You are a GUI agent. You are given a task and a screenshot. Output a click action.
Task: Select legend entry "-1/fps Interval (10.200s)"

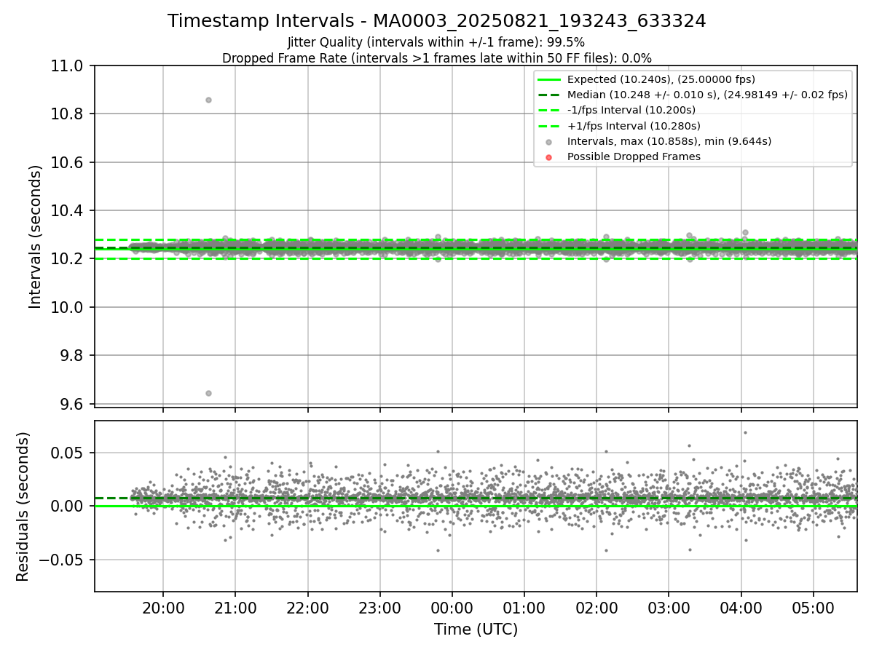coord(631,110)
